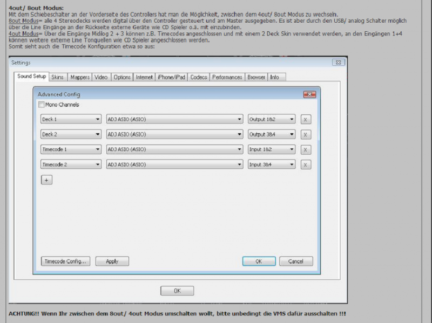Viewport: 432px width, 323px height.
Task: Add a new config row with plus
Action: pyautogui.click(x=46, y=180)
